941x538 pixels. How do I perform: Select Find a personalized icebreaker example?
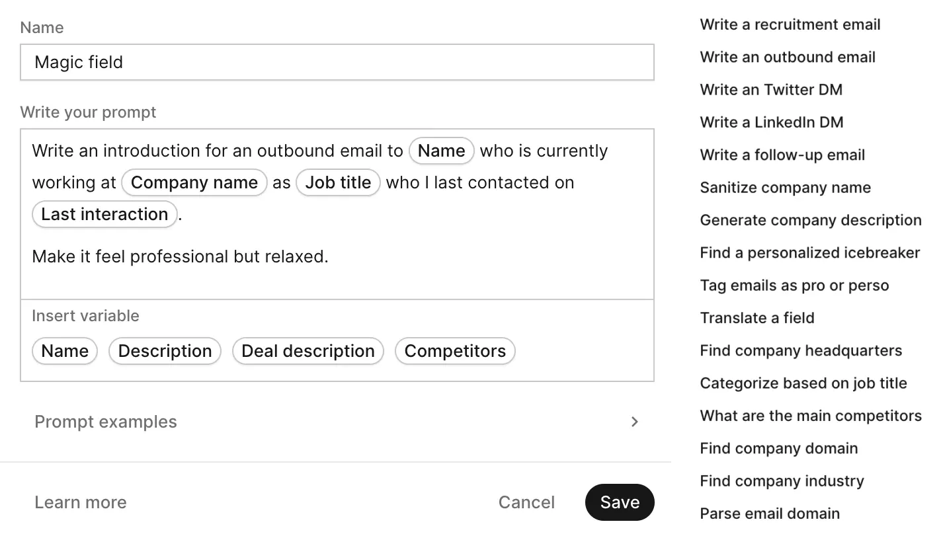(810, 252)
